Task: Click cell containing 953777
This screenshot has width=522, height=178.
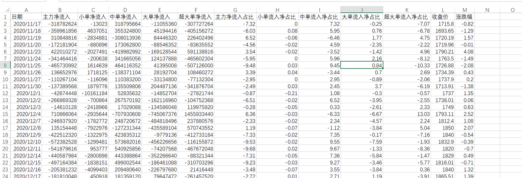Action: pos(93,148)
